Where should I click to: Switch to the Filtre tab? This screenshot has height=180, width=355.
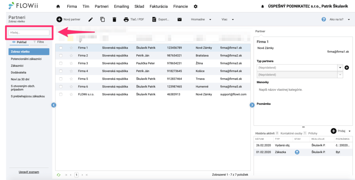point(39,42)
